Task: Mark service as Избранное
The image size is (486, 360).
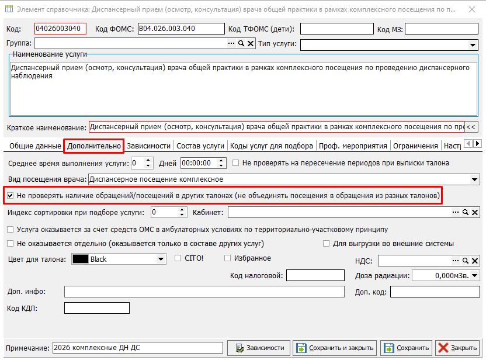Action: (227, 258)
